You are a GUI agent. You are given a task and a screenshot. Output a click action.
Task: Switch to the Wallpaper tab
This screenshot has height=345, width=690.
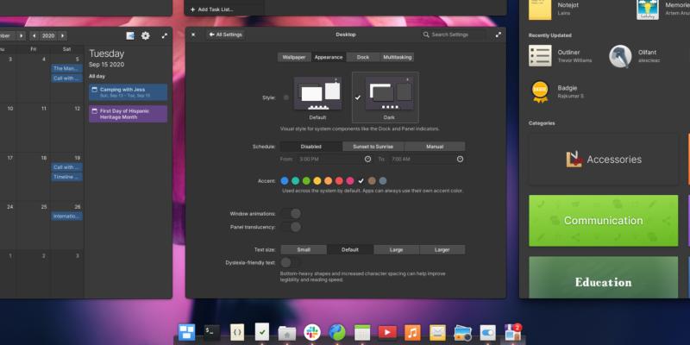click(293, 57)
